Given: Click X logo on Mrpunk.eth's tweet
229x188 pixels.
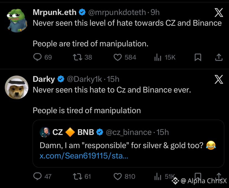Looking at the screenshot, I should (x=219, y=12).
